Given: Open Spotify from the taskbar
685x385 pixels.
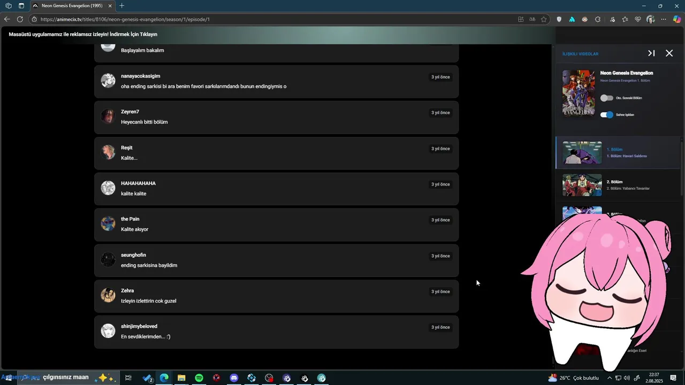Looking at the screenshot, I should [x=199, y=378].
